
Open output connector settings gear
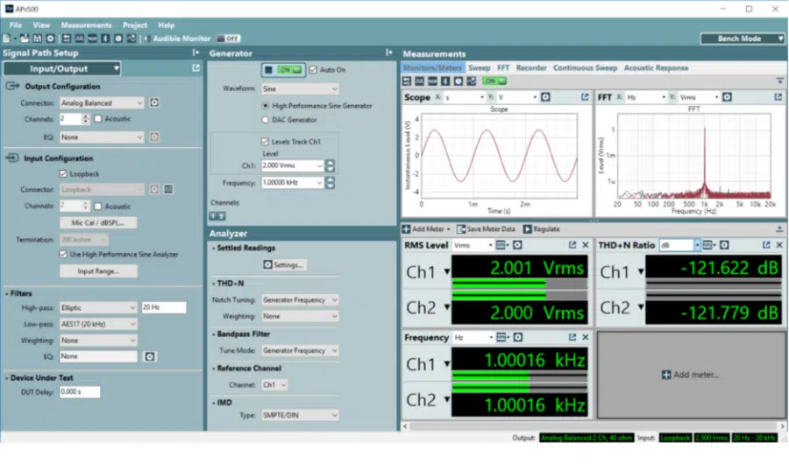pyautogui.click(x=154, y=102)
